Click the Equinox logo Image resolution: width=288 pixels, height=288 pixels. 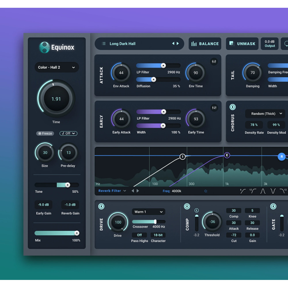(56, 47)
